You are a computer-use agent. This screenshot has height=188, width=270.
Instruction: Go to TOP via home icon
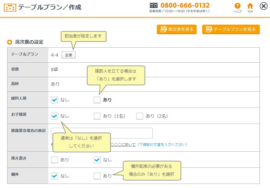[250, 6]
